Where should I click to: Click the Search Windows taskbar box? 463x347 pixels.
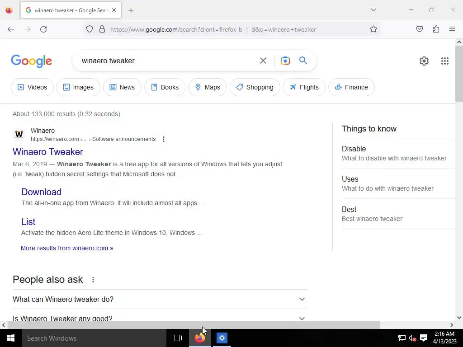coord(94,338)
